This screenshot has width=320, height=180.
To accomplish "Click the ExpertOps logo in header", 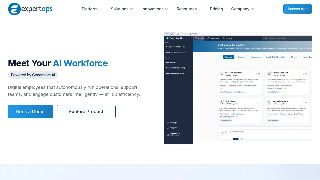I will tap(30, 9).
